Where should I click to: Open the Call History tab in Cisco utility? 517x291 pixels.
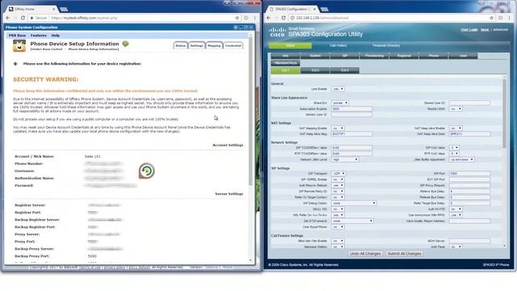coord(338,45)
